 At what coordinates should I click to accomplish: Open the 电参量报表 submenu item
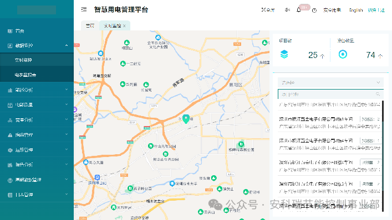pyautogui.click(x=37, y=75)
